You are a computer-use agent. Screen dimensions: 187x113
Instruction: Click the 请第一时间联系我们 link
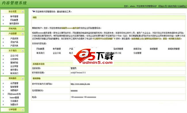172,39
